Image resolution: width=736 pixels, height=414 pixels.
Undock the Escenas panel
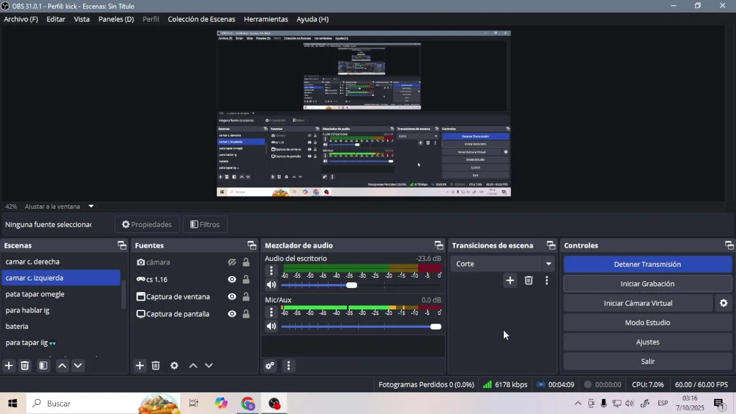click(x=122, y=246)
